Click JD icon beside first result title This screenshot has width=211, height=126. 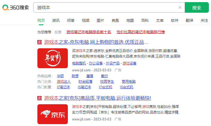(39, 42)
